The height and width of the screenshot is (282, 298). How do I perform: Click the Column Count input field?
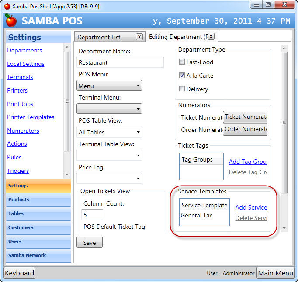coord(92,215)
